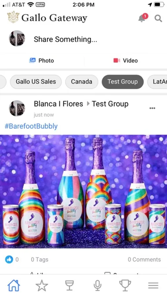Tap the search magnifier icon
167x296 pixels.
coord(158,18)
